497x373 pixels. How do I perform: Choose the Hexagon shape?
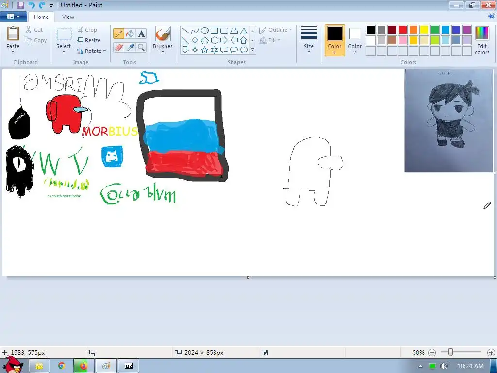coord(214,40)
